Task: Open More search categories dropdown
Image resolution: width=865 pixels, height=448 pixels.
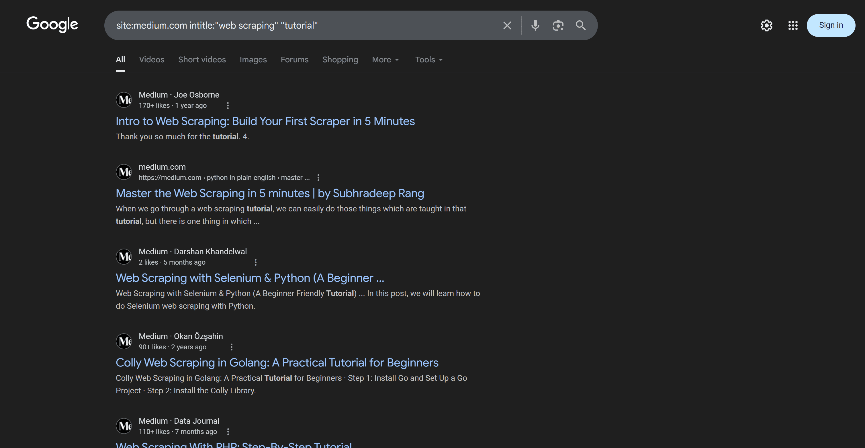Action: 385,59
